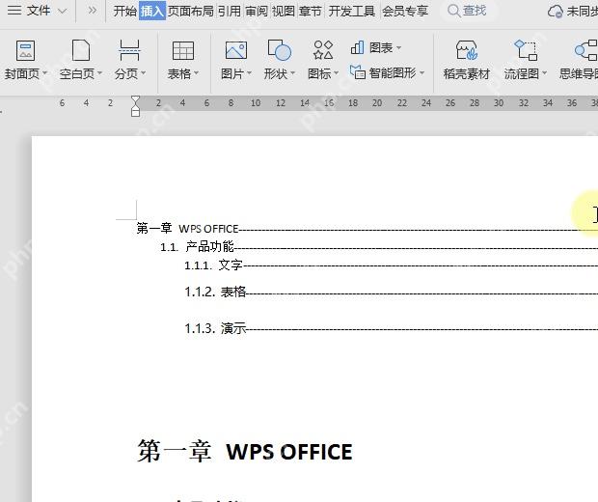Click the cloud sync status icon
This screenshot has height=502, width=598.
coord(556,11)
